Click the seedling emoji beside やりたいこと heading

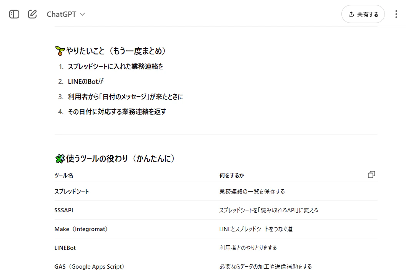60,51
